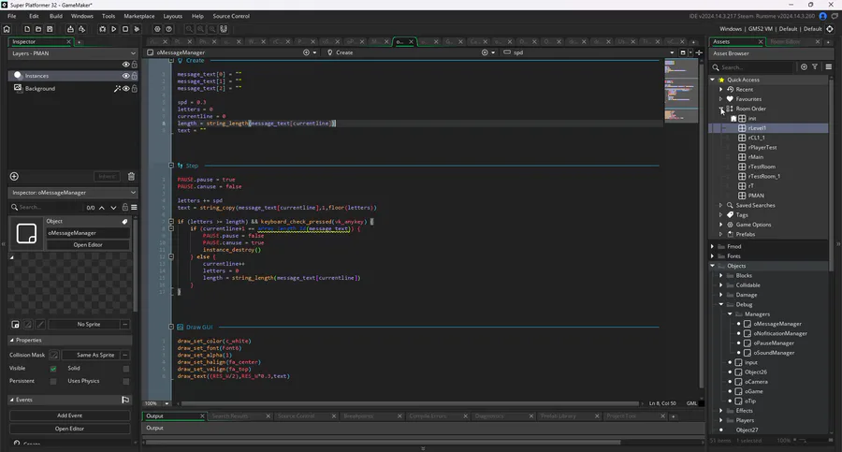842x452 pixels.
Task: Select rLevel1 in Room Order
Action: pos(757,128)
